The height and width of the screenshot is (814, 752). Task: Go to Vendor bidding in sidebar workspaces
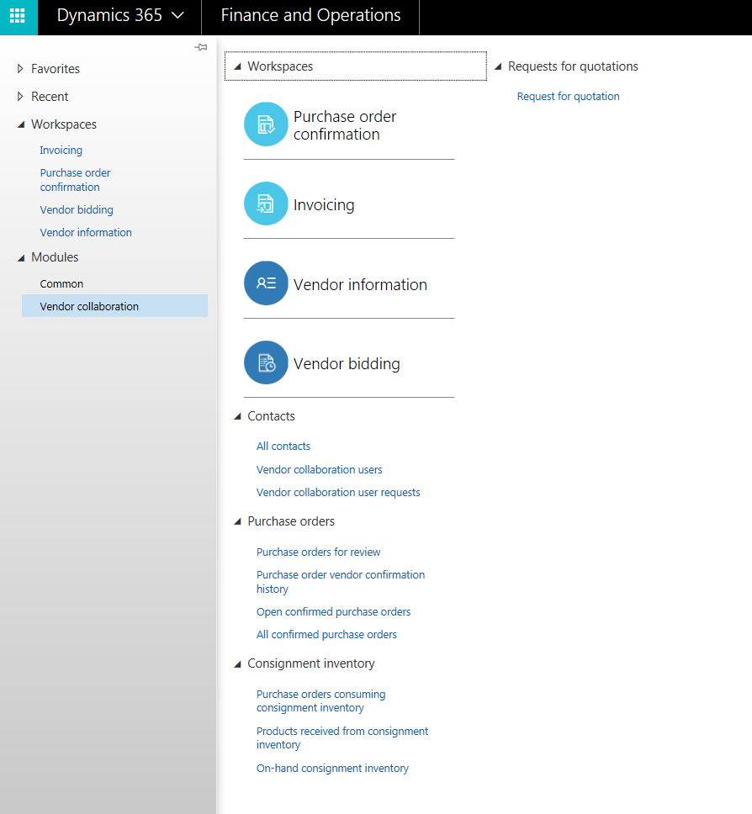(77, 210)
